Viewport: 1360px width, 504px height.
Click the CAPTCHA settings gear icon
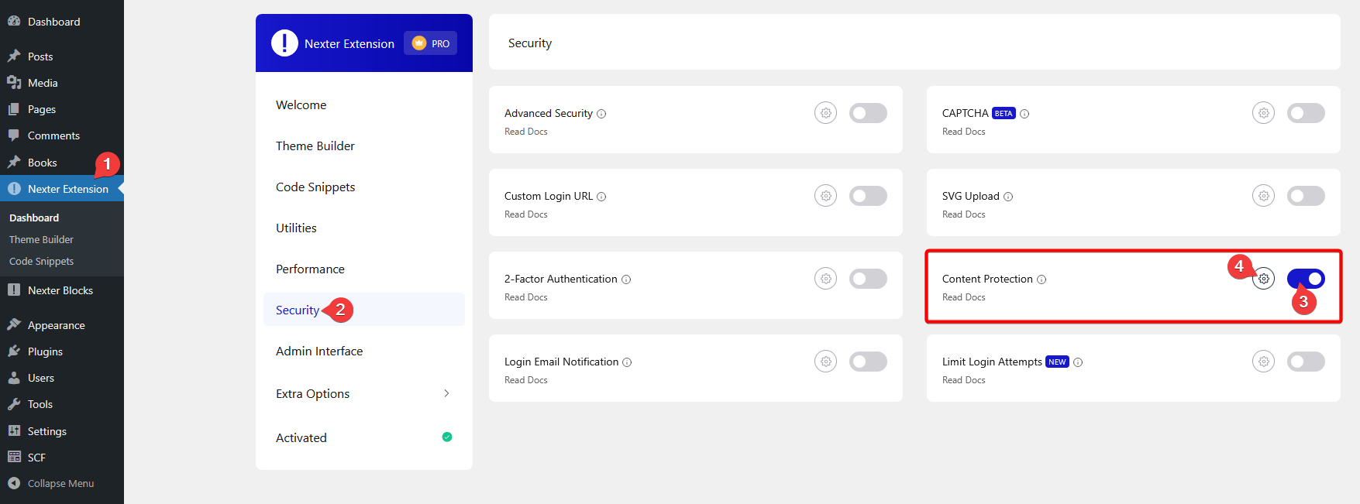(1263, 113)
